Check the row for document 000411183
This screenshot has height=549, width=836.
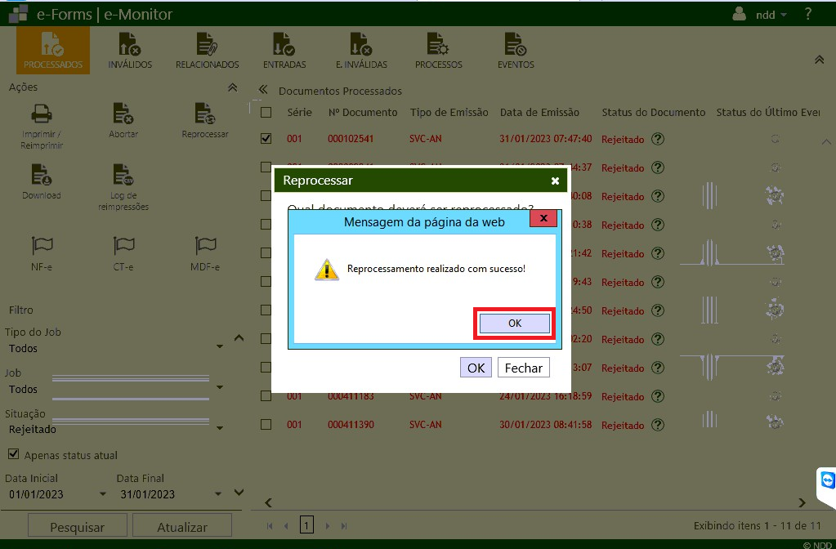pyautogui.click(x=266, y=396)
